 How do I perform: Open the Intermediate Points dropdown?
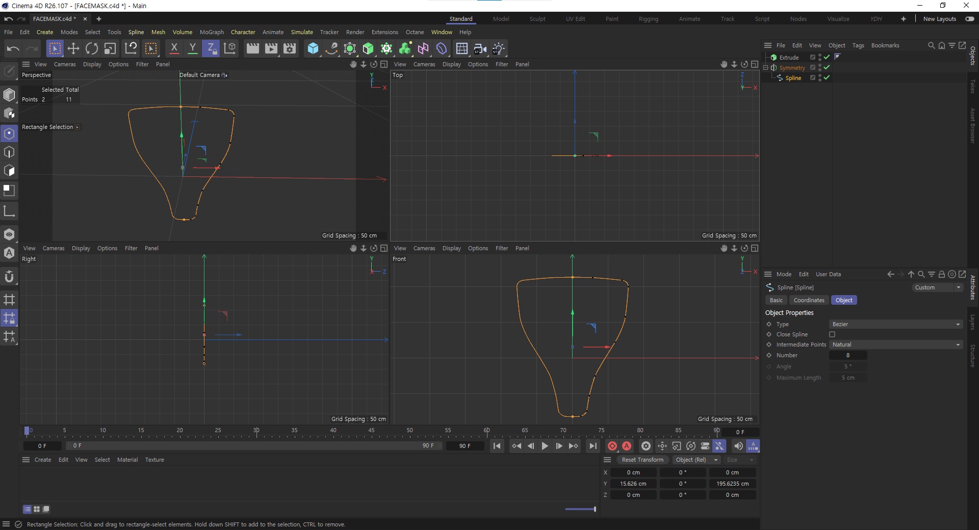[895, 344]
